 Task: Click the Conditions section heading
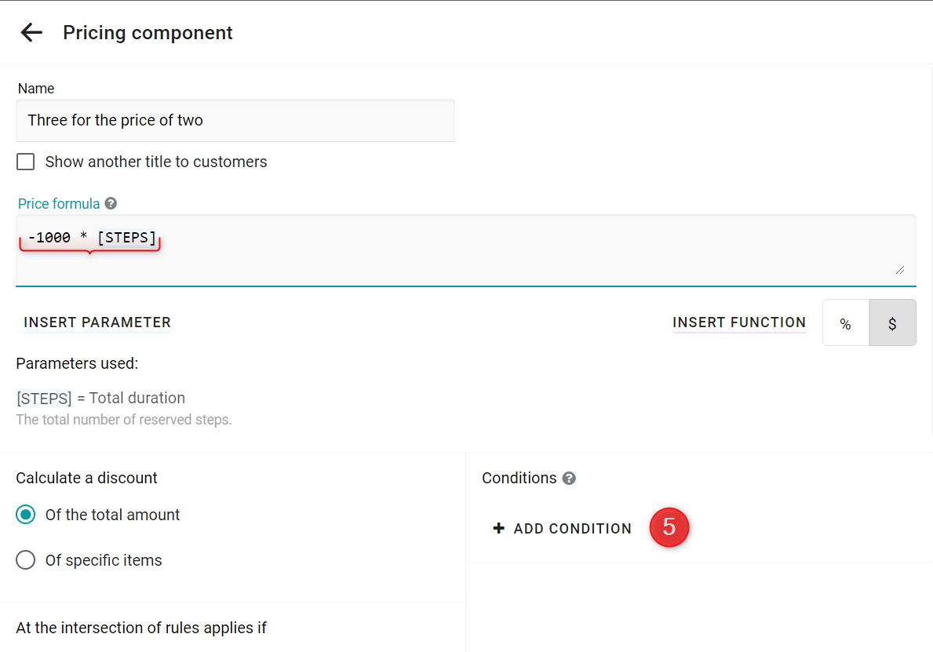[x=519, y=478]
